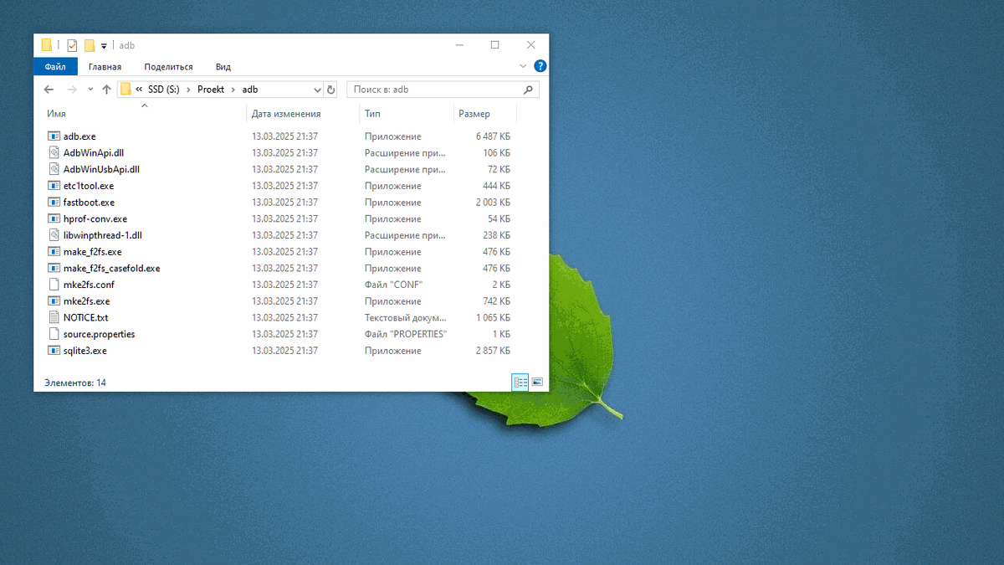Viewport: 1004px width, 565px height.
Task: Click type Файл "PROPERTIES"
Action: click(x=406, y=334)
